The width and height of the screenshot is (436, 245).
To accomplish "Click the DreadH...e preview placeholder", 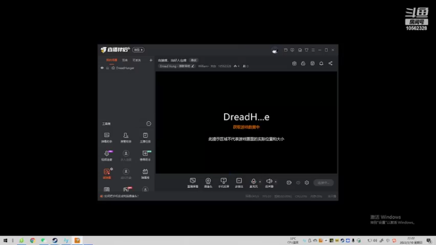I will (246, 117).
